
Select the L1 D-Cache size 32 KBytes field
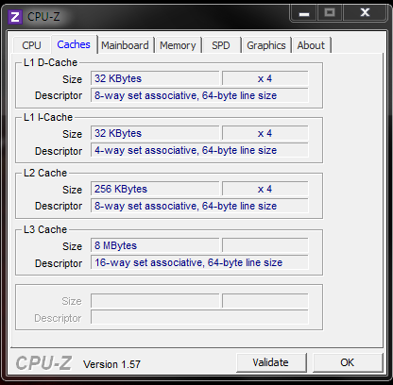155,78
